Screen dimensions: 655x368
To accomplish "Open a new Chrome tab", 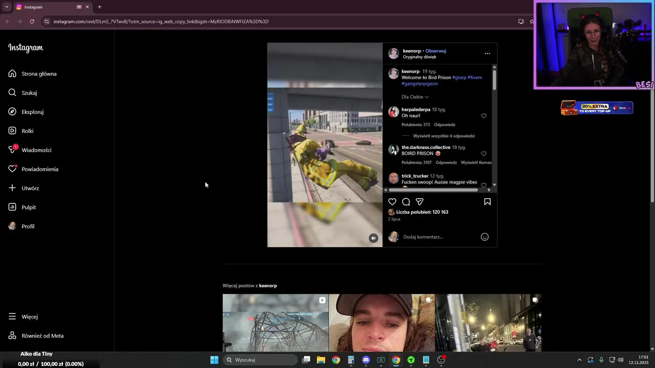I will 99,7.
